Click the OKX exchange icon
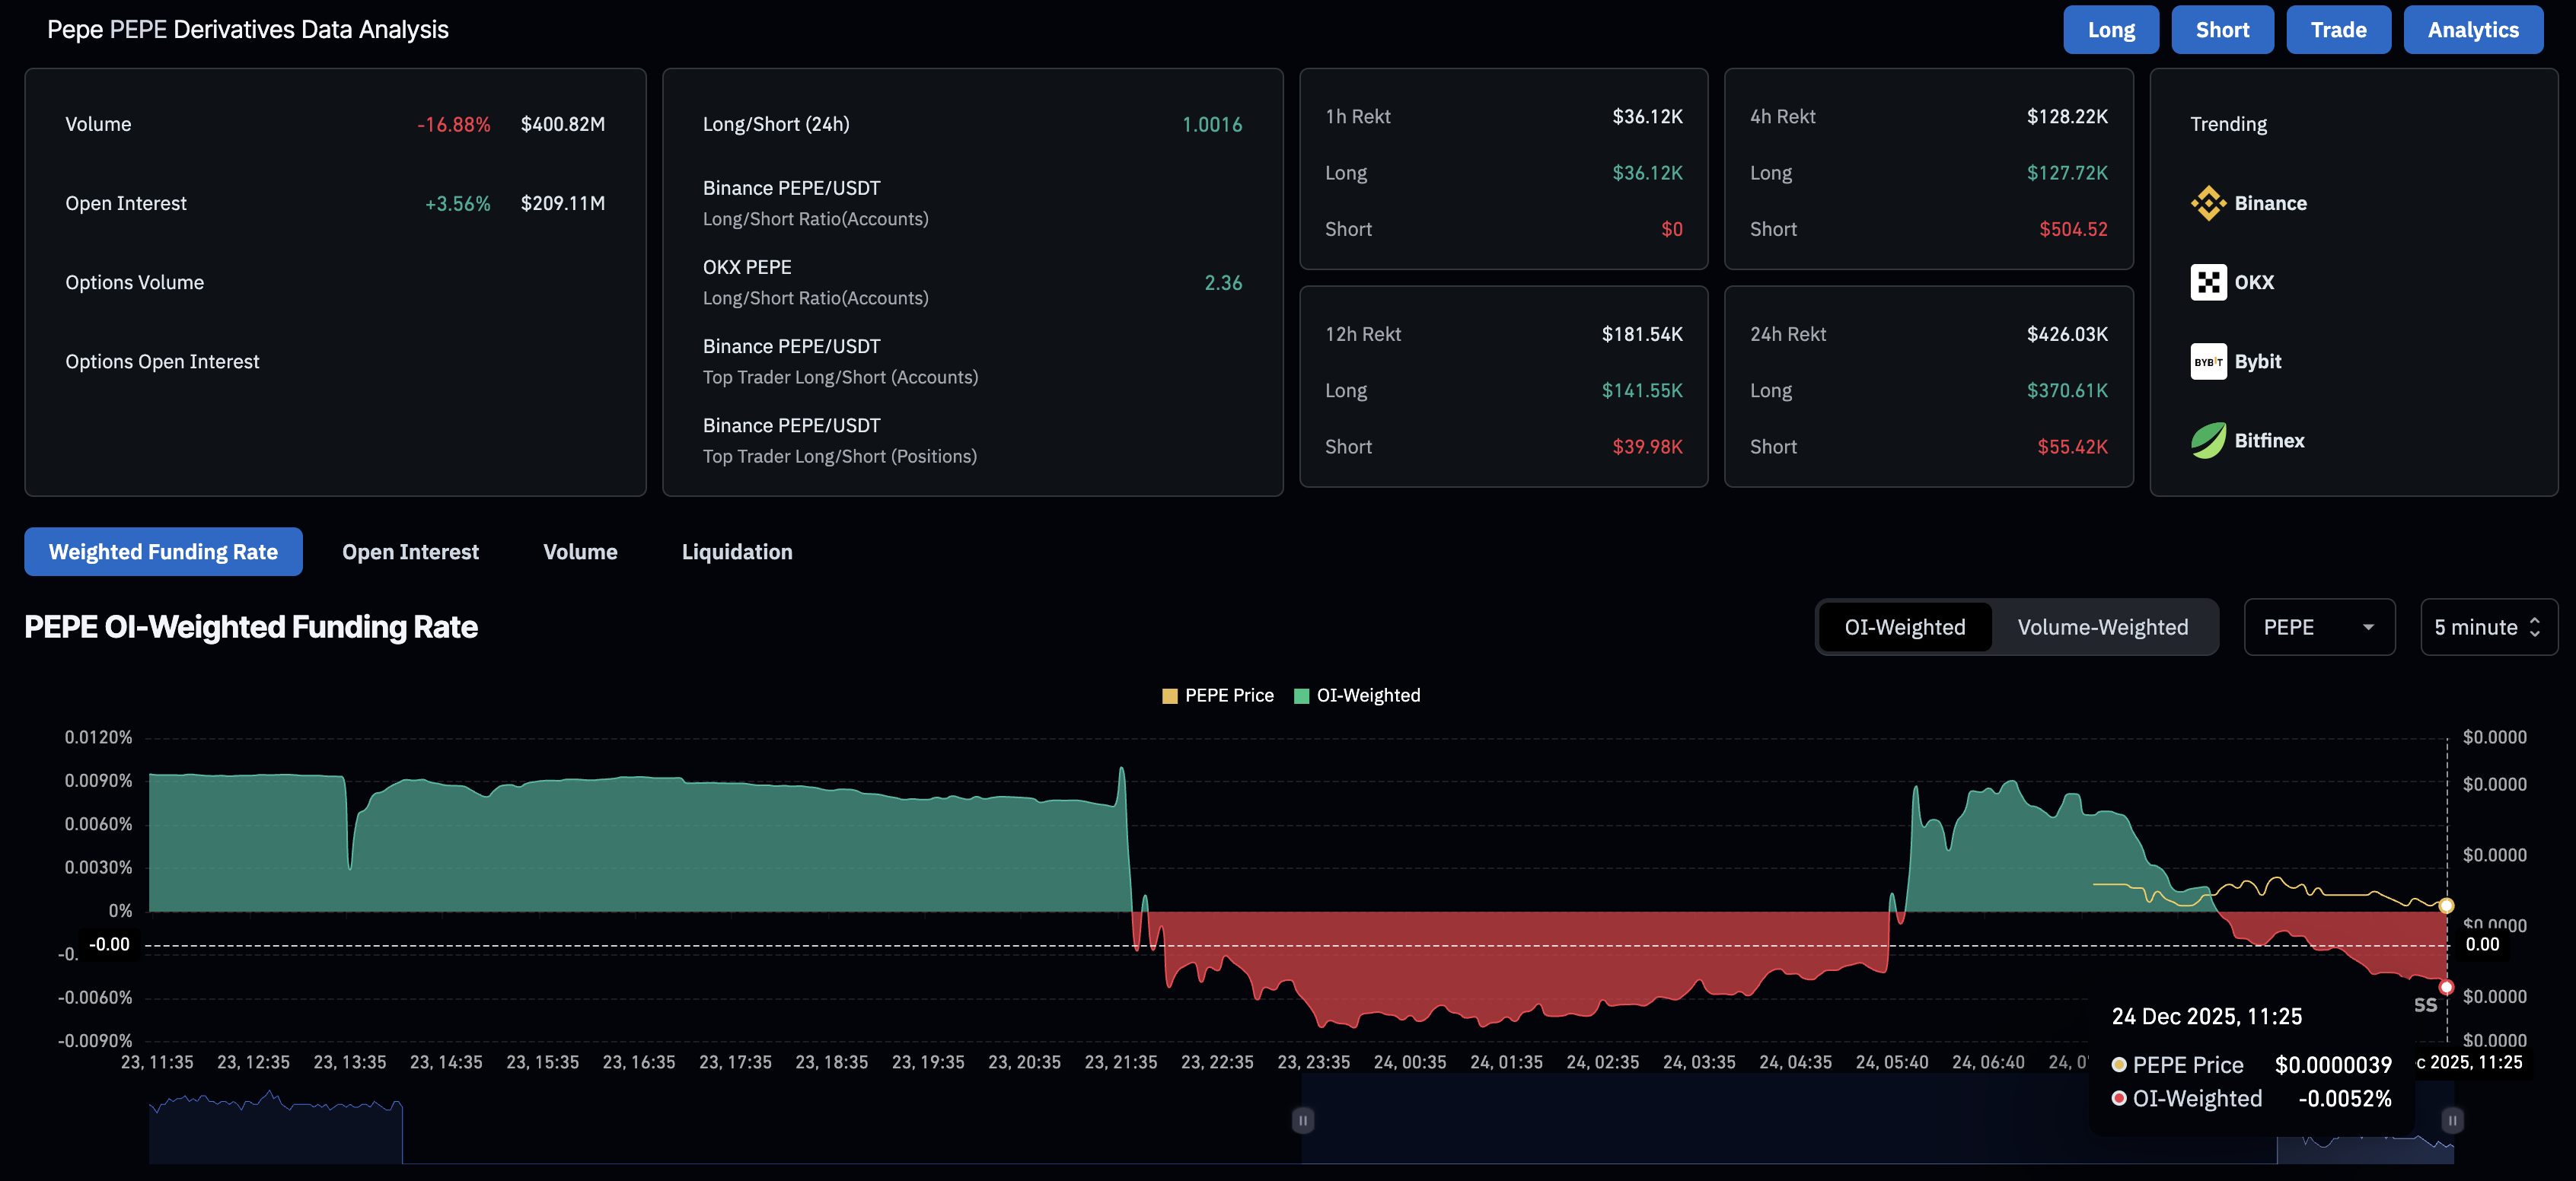 pos(2209,282)
